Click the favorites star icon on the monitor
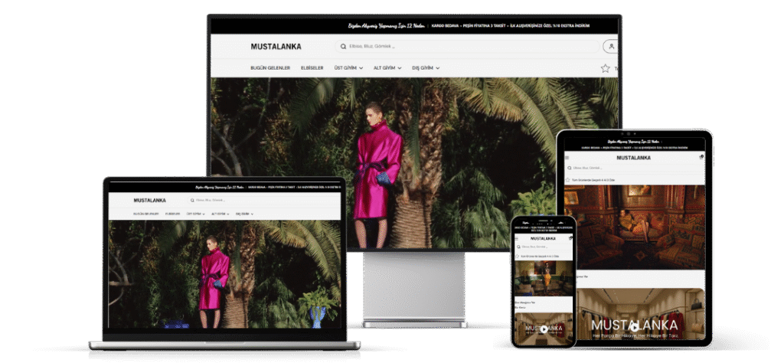The width and height of the screenshot is (784, 363). click(x=605, y=68)
